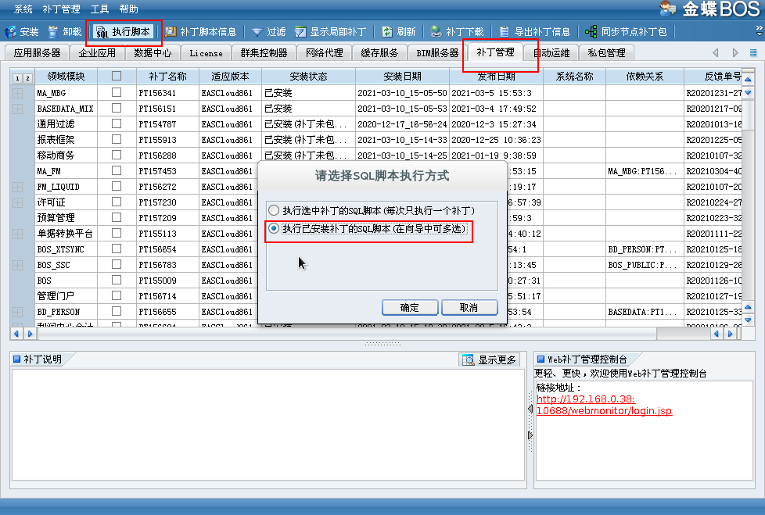Click 显示局部补丁 toolbar icon
The width and height of the screenshot is (765, 515).
point(300,32)
